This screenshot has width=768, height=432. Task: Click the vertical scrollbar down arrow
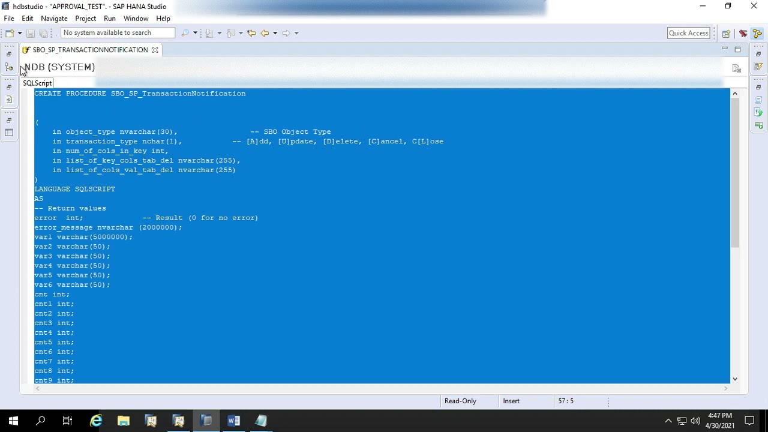[x=734, y=379]
